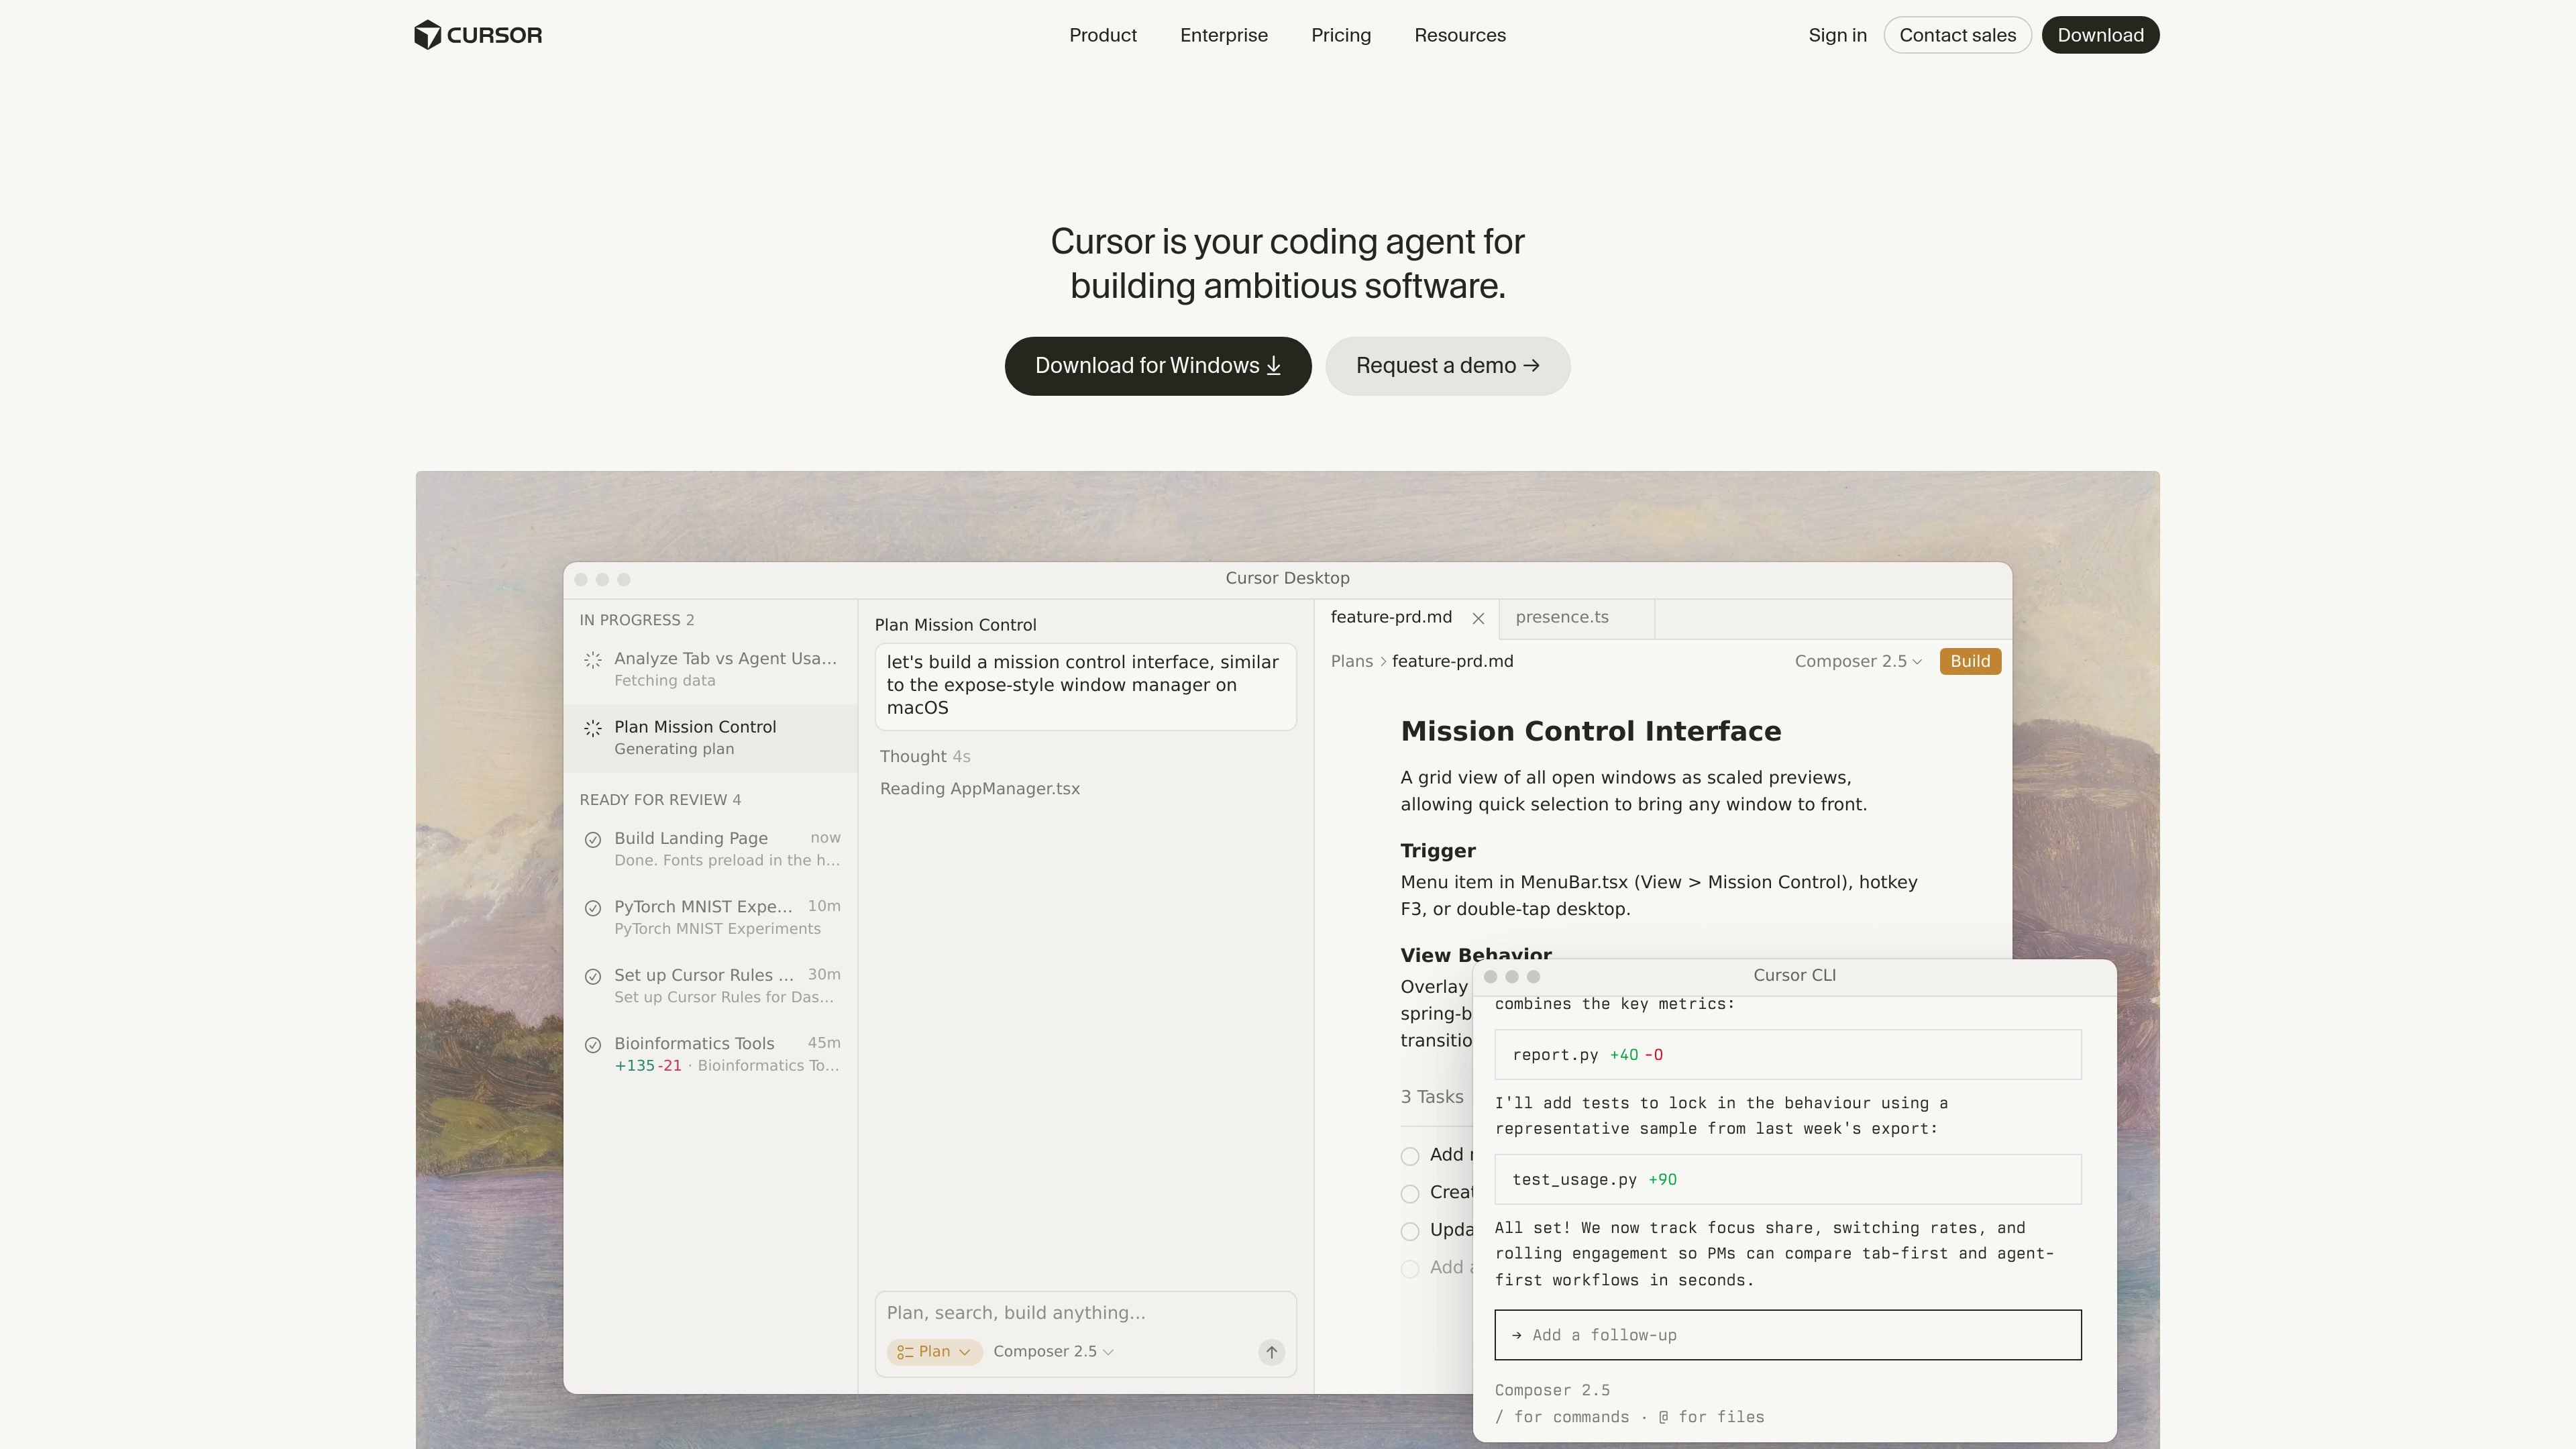The height and width of the screenshot is (1449, 2576).
Task: Click the Composer 2.5 label in Cursor CLI footer
Action: point(1552,1391)
